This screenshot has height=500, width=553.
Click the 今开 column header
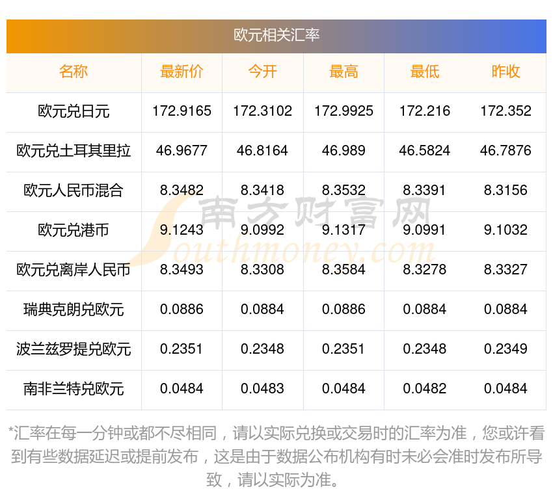262,72
